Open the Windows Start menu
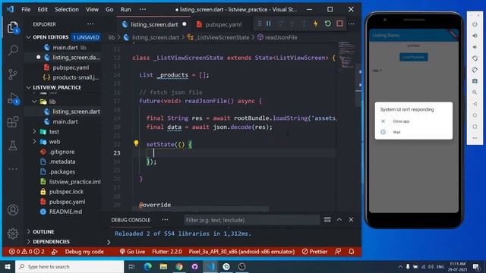 8,266
